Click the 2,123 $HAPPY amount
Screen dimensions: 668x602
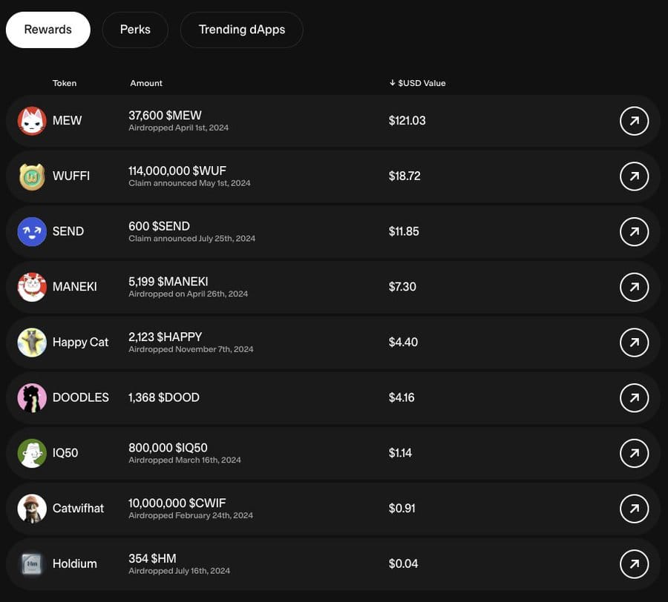point(165,337)
